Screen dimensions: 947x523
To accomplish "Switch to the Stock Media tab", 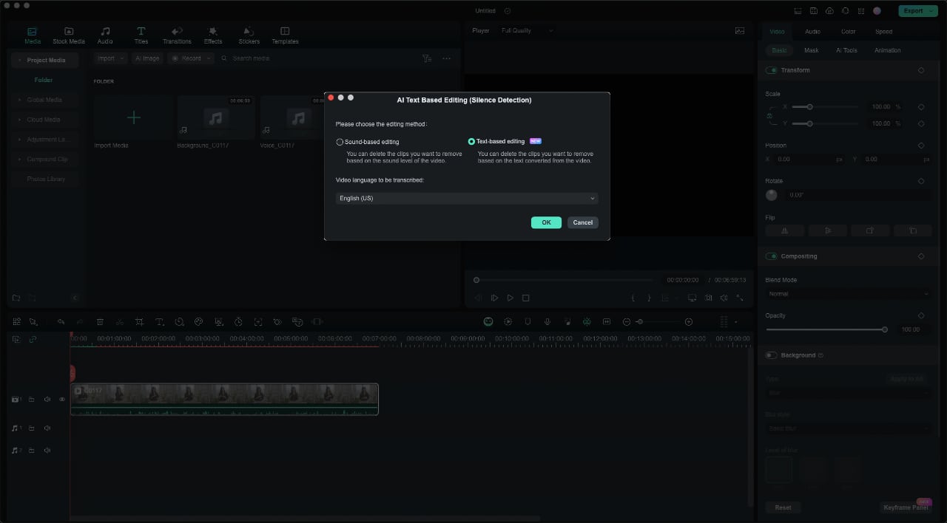I will [x=69, y=34].
